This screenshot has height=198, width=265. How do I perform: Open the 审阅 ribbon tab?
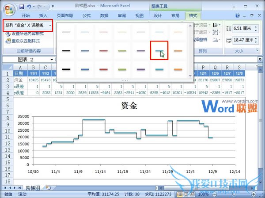click(122, 15)
